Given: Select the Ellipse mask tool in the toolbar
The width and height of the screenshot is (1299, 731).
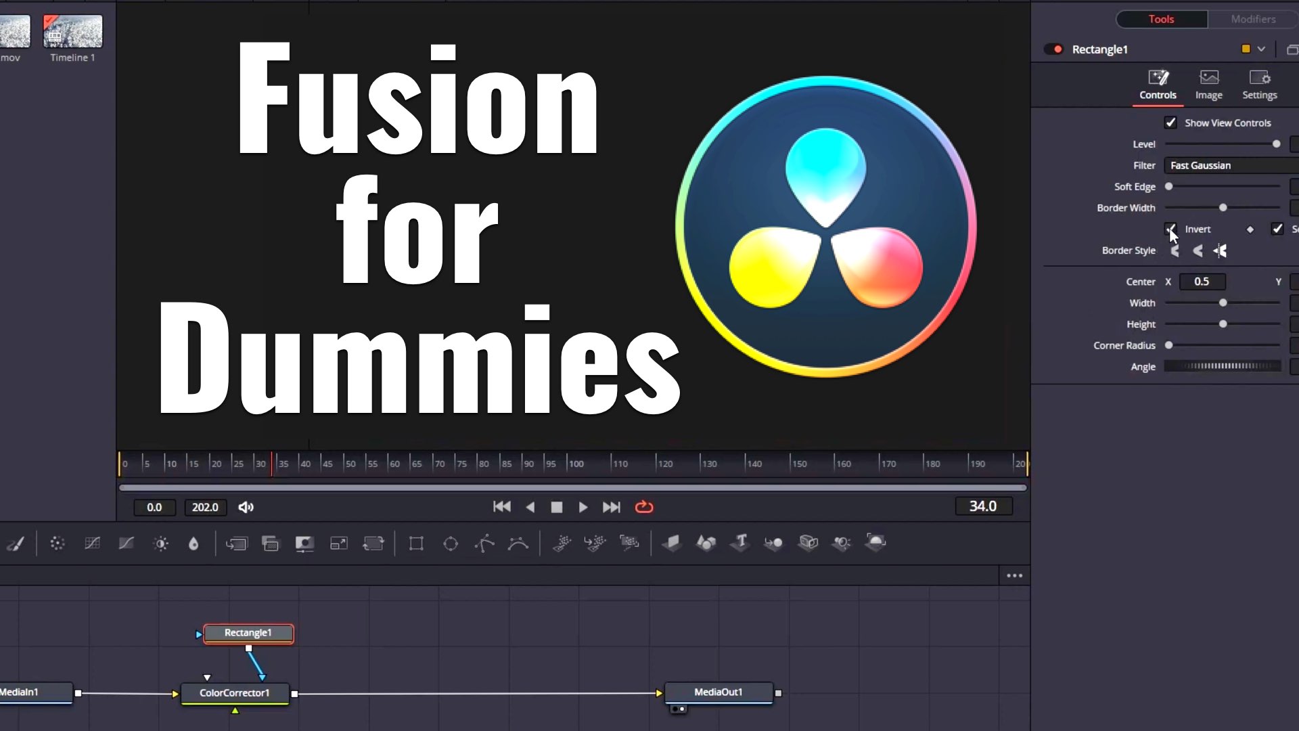Looking at the screenshot, I should point(450,543).
